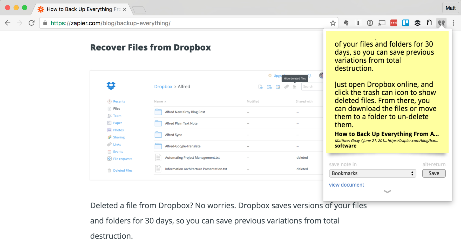Open the 1Password extension

point(370,23)
